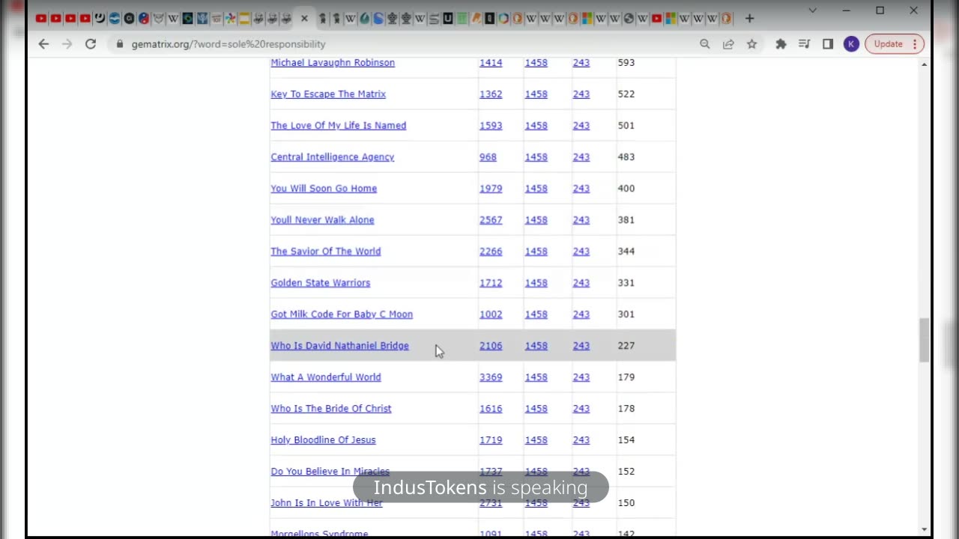
Task: Select count 593 in Michael Lavaughn Robinson row
Action: pyautogui.click(x=626, y=63)
